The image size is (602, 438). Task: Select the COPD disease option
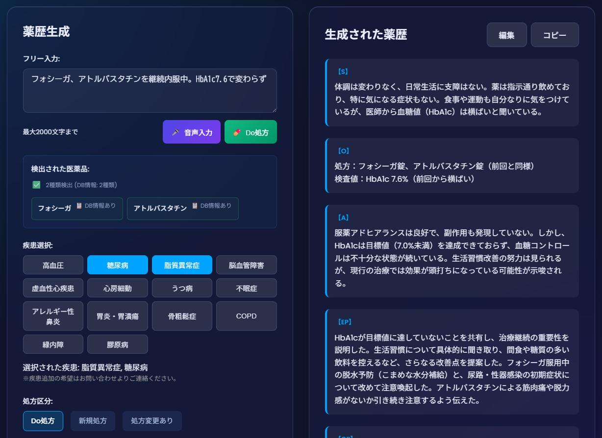tap(246, 316)
